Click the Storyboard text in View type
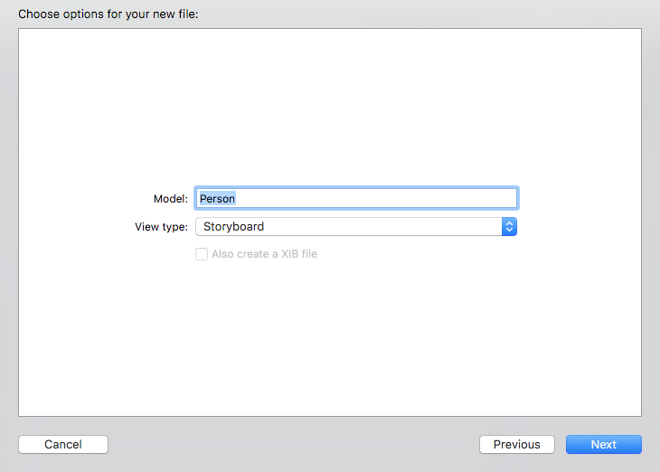This screenshot has height=472, width=660. (x=233, y=226)
